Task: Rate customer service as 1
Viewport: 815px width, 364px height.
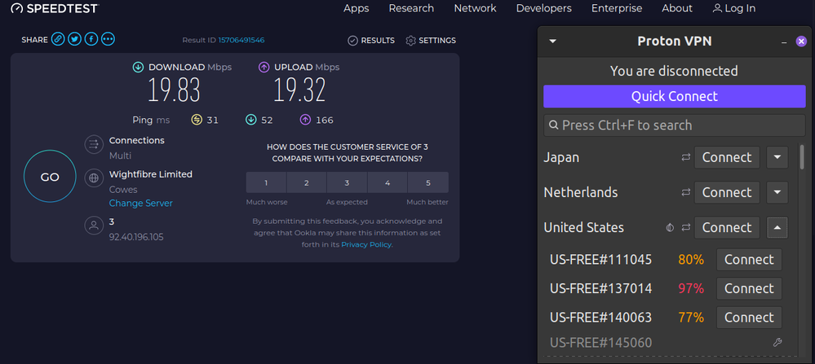Action: coord(266,182)
